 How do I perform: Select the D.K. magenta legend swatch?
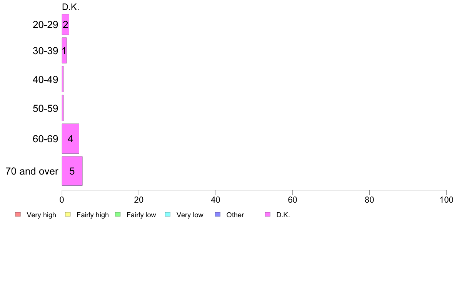pyautogui.click(x=268, y=215)
